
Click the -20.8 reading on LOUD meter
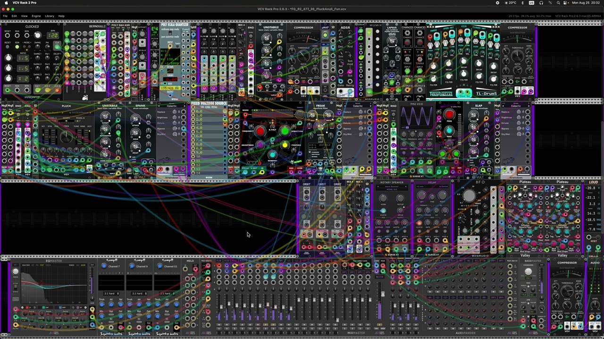[x=591, y=189]
